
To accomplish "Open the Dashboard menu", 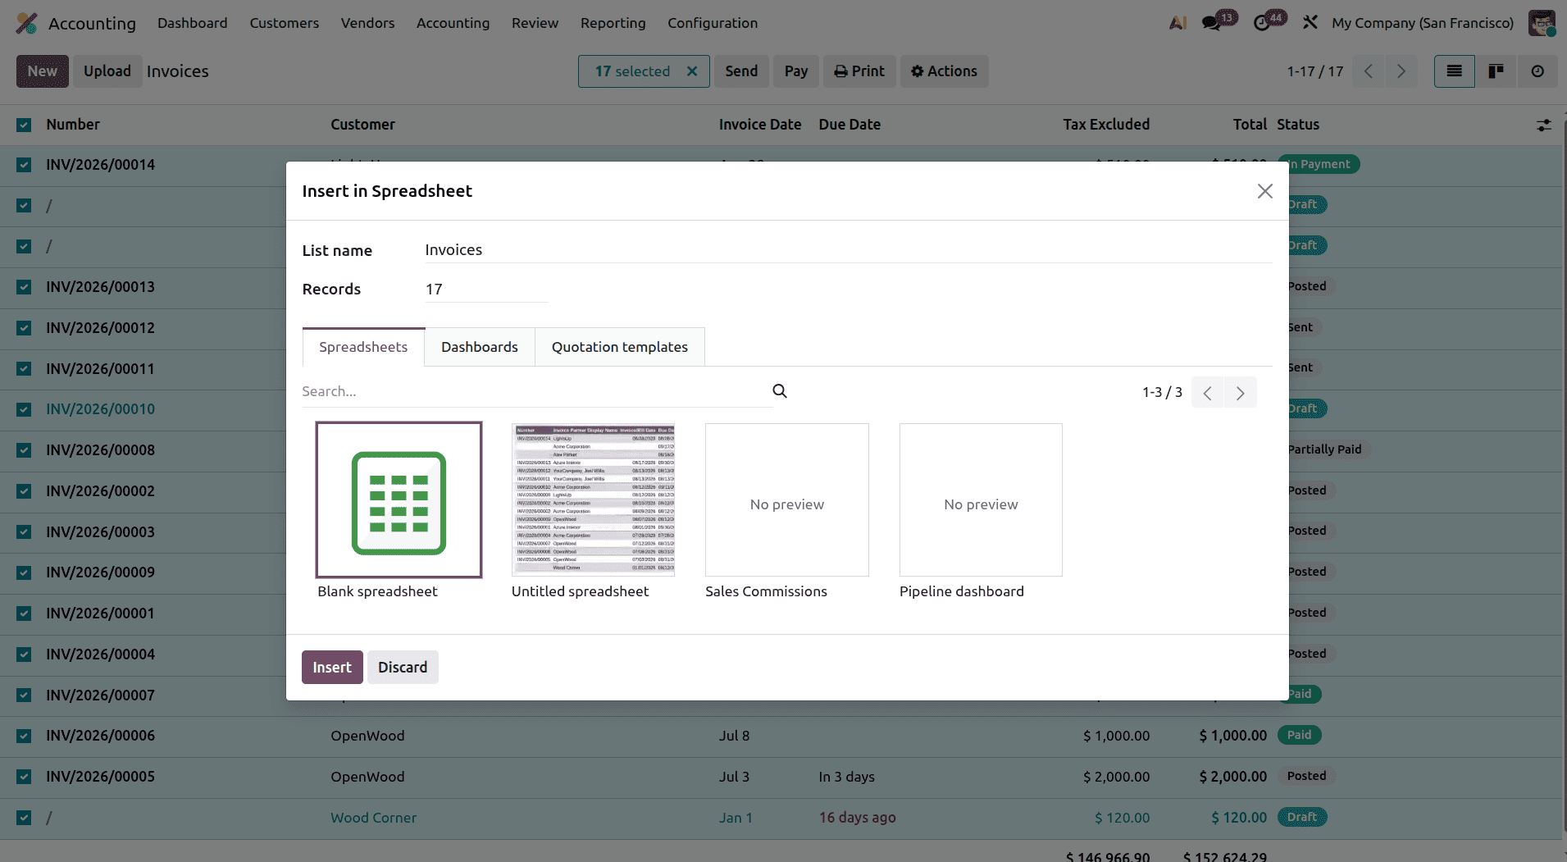I will [193, 23].
